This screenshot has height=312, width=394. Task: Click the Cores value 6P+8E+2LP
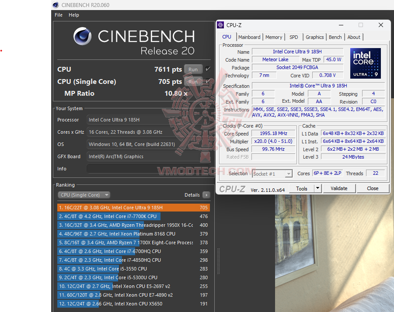[x=328, y=173]
